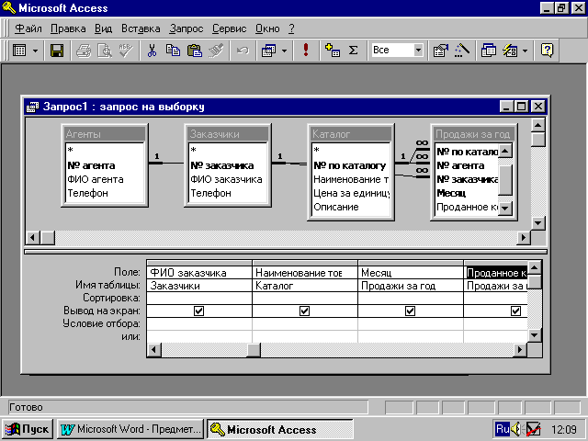Screen dimensions: 588x441
Task: Click 'Каталог' table name cell in grid
Action: (305, 286)
